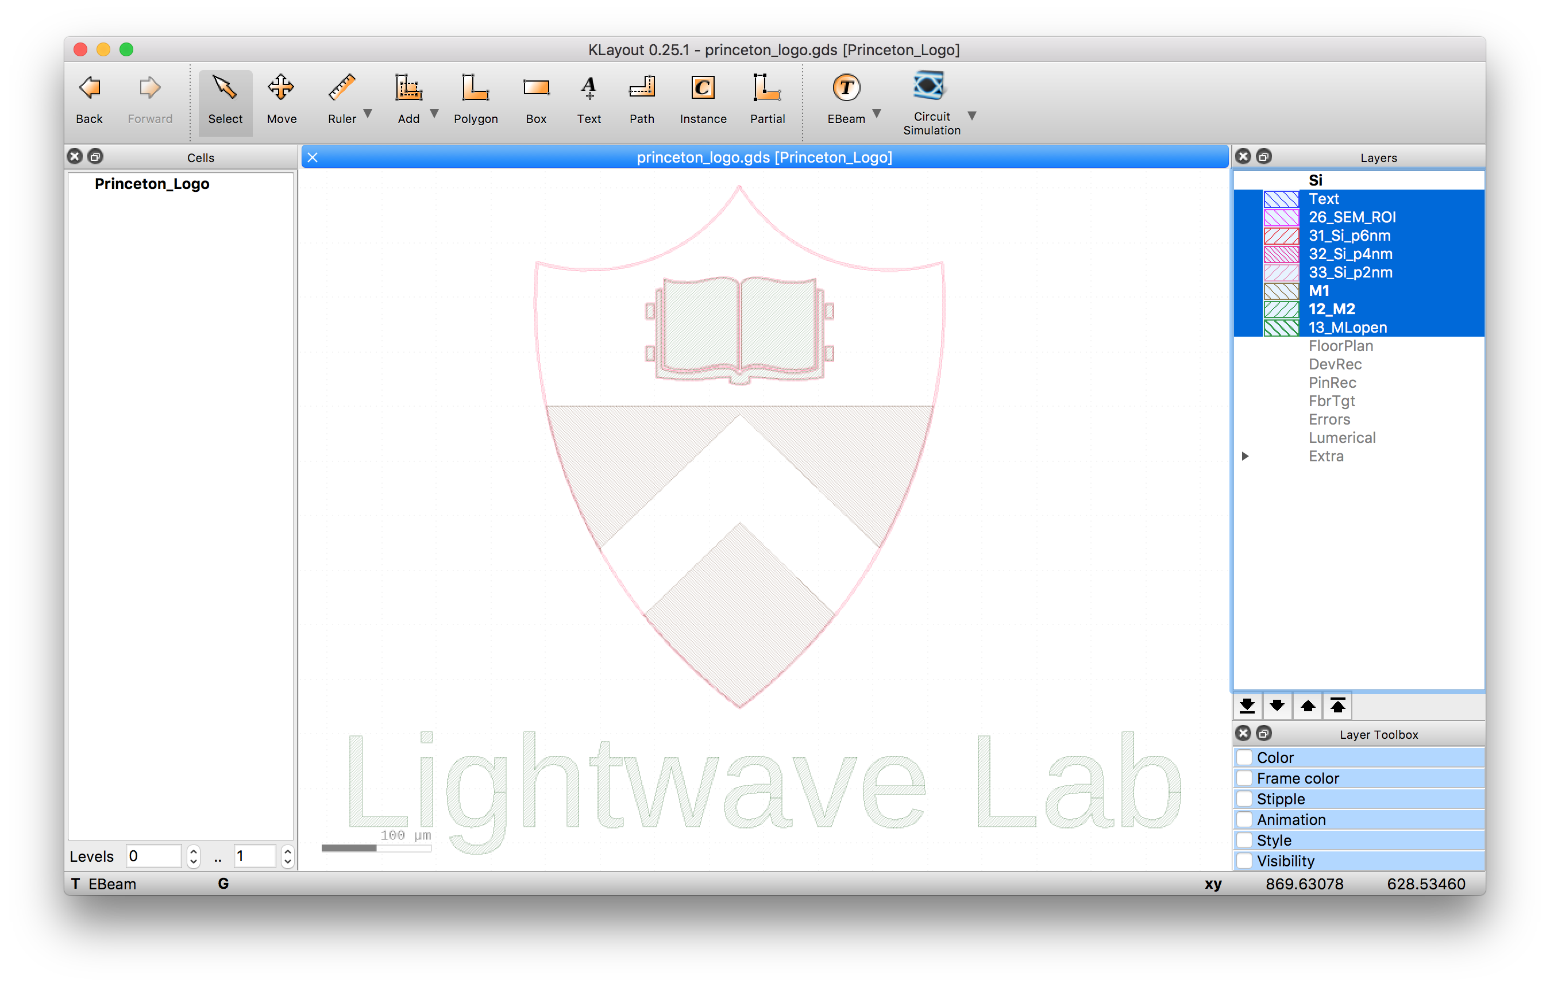Image resolution: width=1550 pixels, height=987 pixels.
Task: Toggle the Style section checkbox
Action: pyautogui.click(x=1245, y=839)
